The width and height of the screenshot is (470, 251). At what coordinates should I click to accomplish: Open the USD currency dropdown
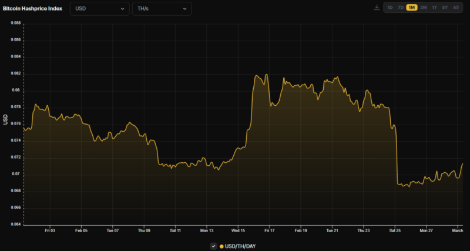click(99, 9)
